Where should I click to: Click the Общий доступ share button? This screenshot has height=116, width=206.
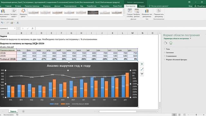click(x=200, y=6)
